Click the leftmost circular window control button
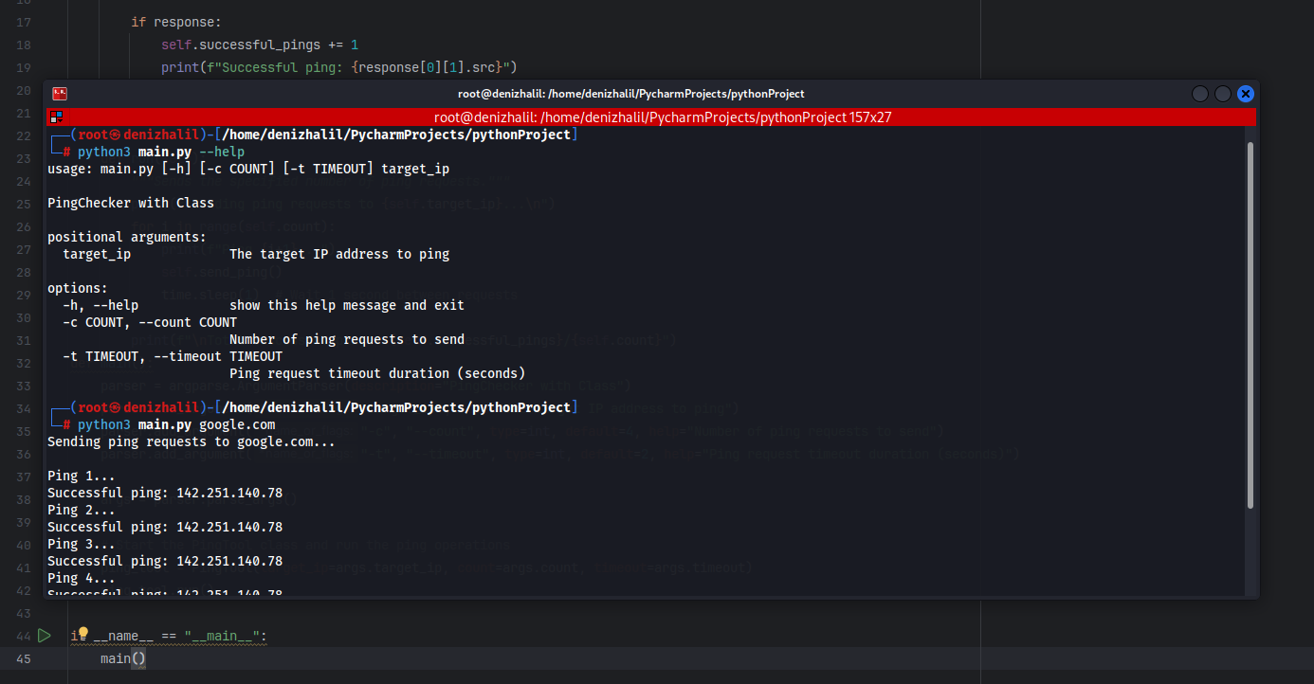The width and height of the screenshot is (1314, 684). coord(1199,93)
